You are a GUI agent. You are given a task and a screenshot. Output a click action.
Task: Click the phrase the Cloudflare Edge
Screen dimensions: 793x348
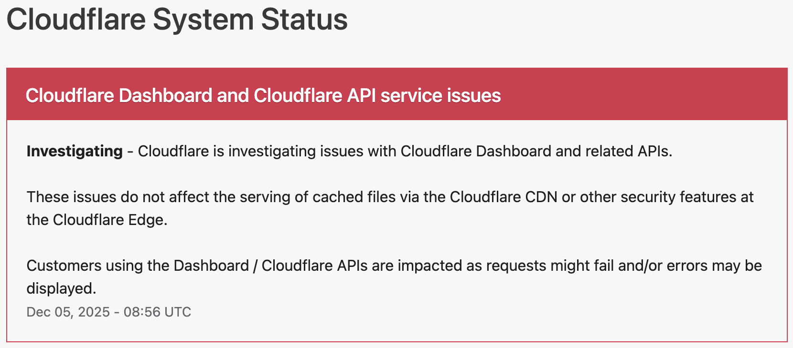click(x=97, y=220)
